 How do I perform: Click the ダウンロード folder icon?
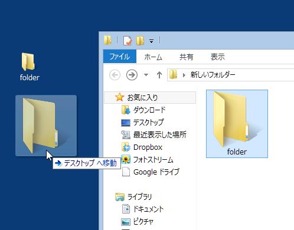(x=126, y=110)
